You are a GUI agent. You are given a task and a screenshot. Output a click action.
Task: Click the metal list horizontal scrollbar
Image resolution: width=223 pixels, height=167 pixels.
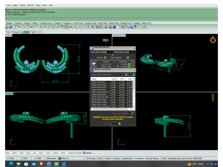click(111, 109)
